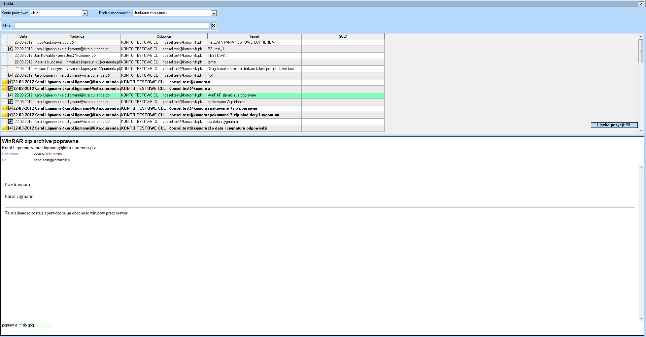
Task: Click the envelope icon of highlighted 'WinRAR zip archive poprawne' row
Action: [5, 95]
